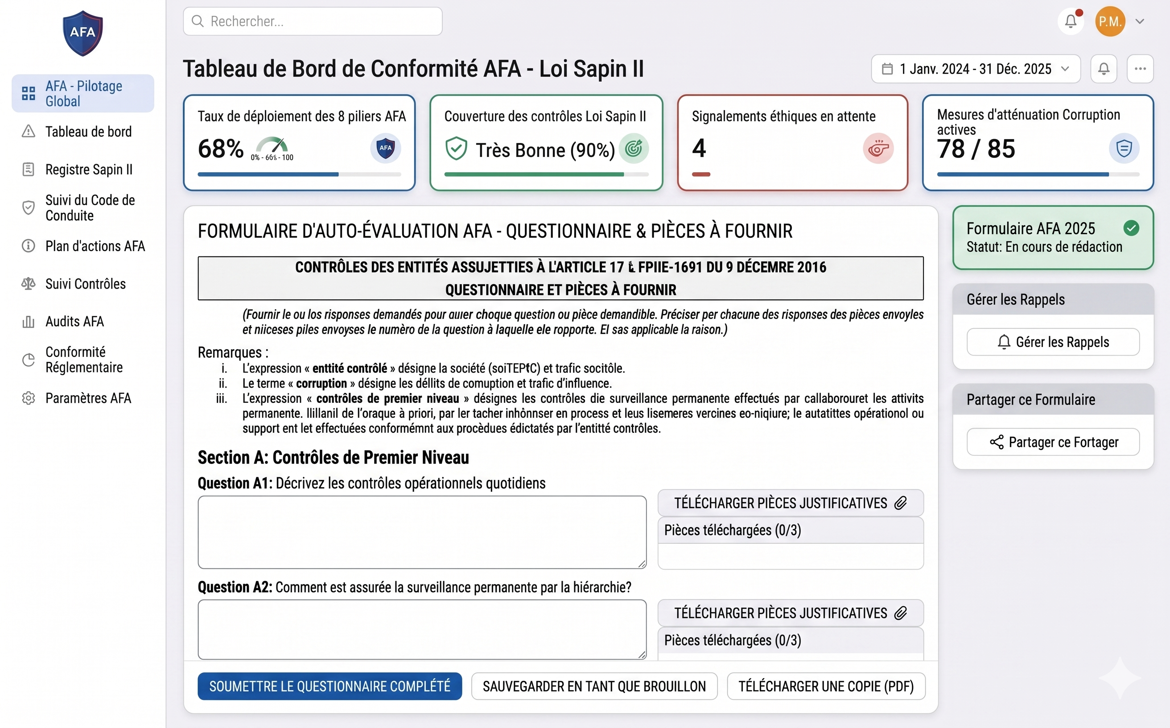Click the paperclip icon for Question A2
This screenshot has height=728, width=1170.
tap(901, 613)
